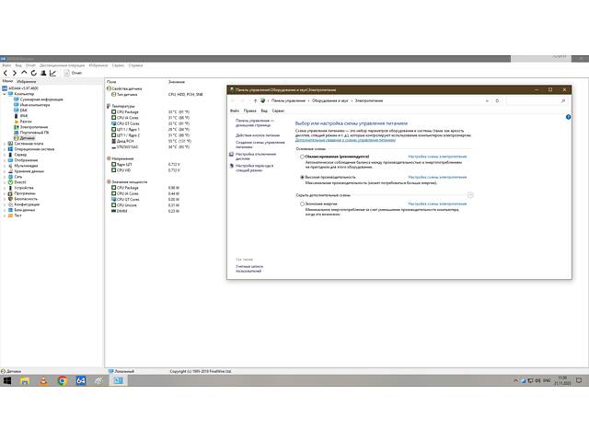589x442 pixels.
Task: Expand the Сеть tree node
Action: [5, 177]
